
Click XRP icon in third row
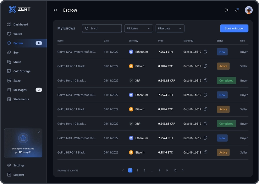click(x=131, y=81)
